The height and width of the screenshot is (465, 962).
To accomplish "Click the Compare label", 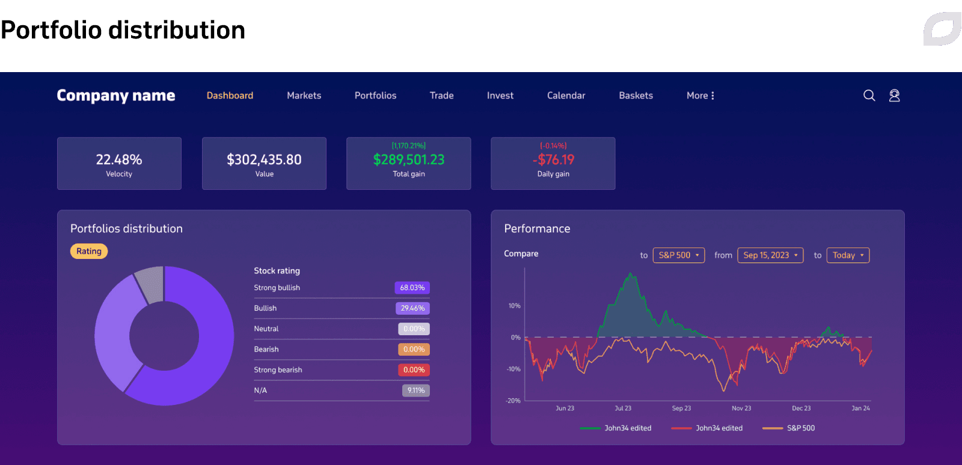I will [521, 254].
